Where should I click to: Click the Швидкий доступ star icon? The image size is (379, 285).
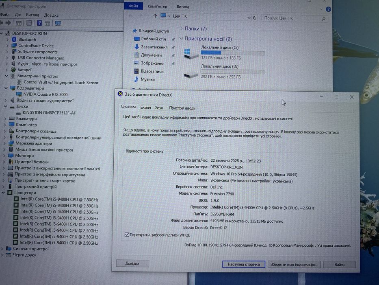[x=135, y=31]
